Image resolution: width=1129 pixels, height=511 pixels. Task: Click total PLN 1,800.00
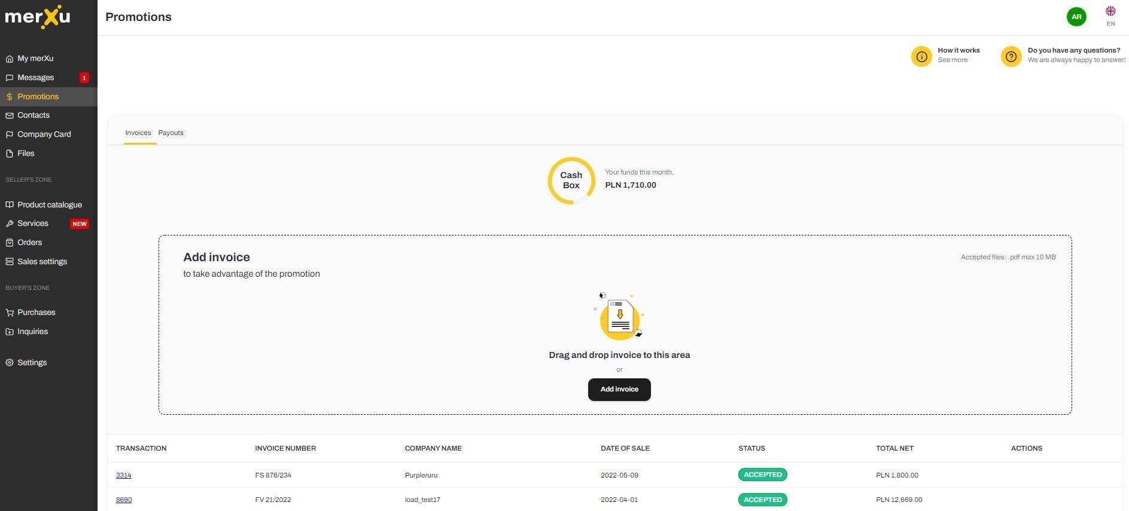pyautogui.click(x=897, y=475)
